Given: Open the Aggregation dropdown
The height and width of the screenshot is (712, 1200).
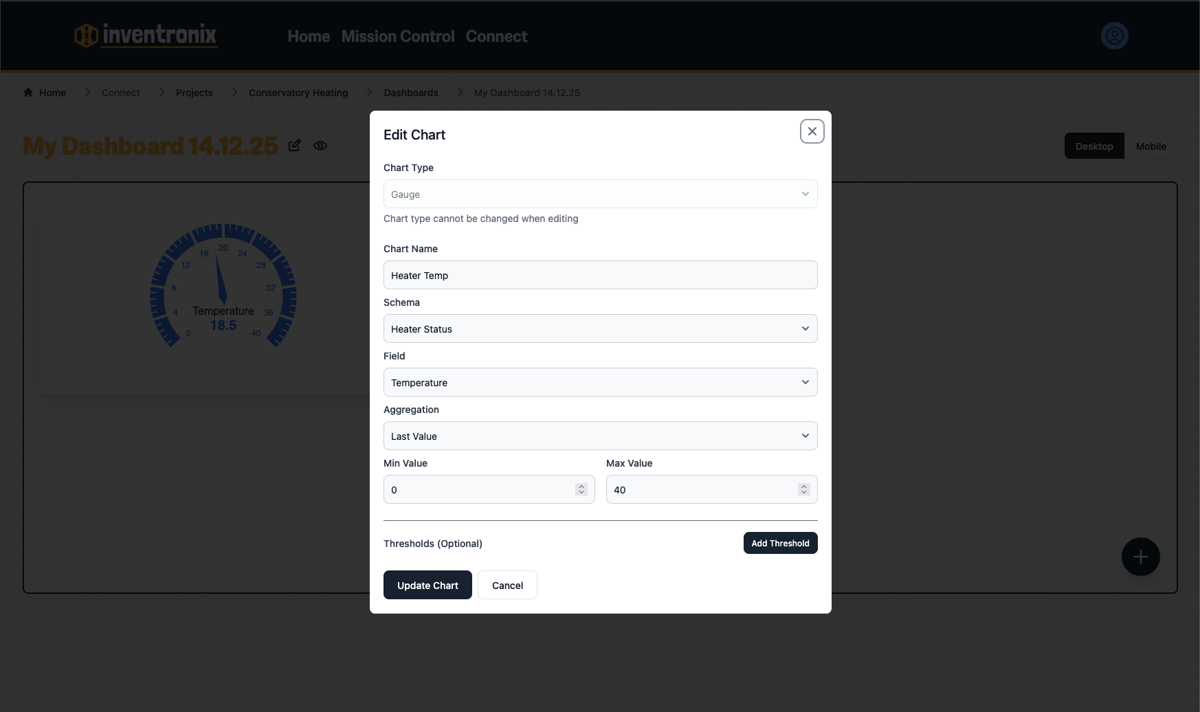Looking at the screenshot, I should (x=600, y=436).
